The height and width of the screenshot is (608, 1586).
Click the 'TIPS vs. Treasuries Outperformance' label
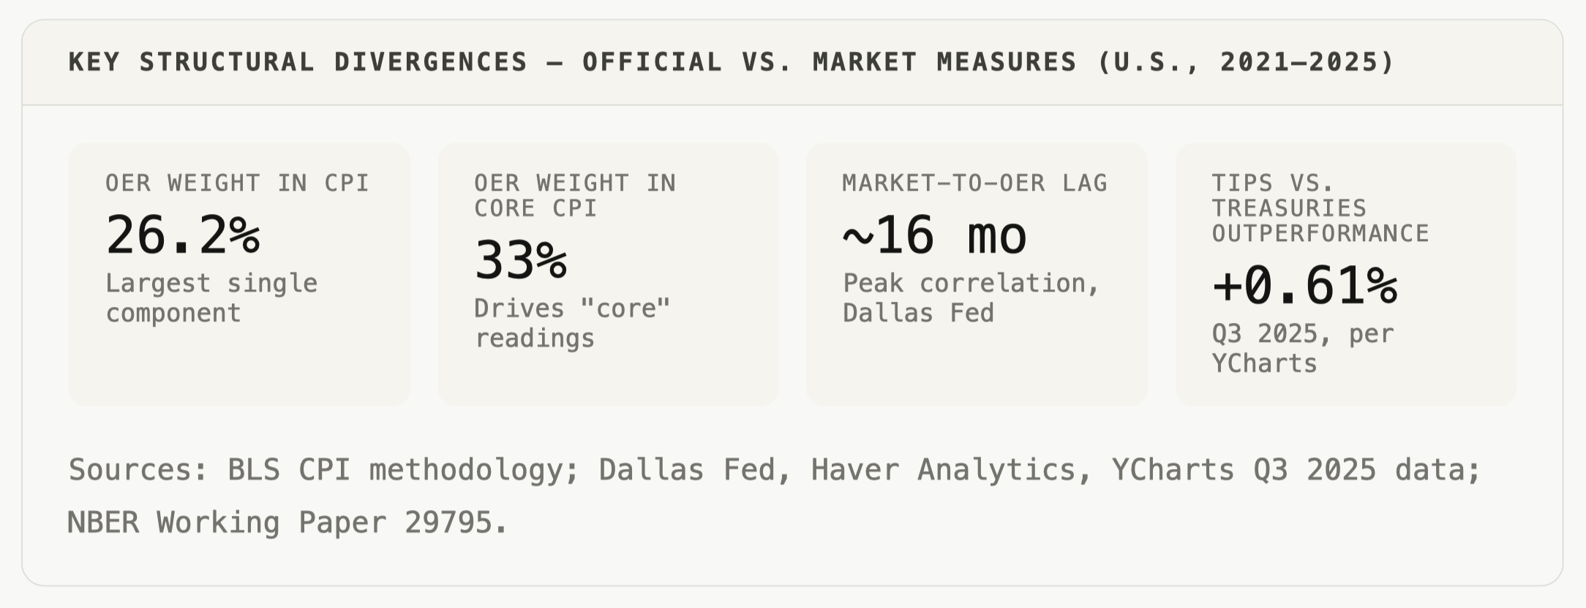[x=1320, y=208]
